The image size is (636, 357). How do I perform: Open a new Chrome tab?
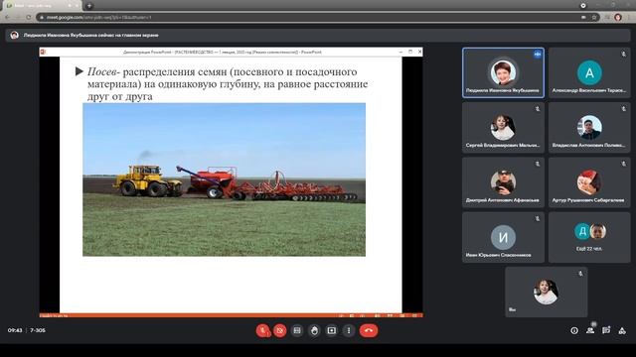[88, 6]
